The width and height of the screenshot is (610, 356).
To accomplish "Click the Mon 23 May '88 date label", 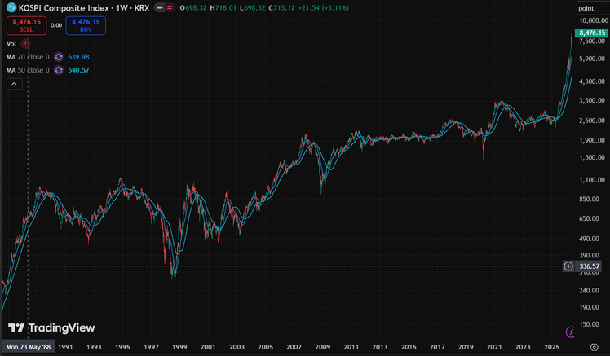I will [28, 347].
